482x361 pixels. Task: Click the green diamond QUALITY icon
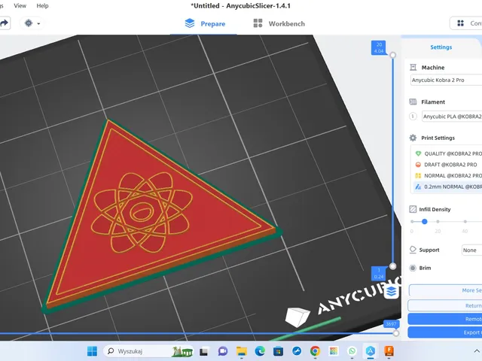(x=418, y=153)
